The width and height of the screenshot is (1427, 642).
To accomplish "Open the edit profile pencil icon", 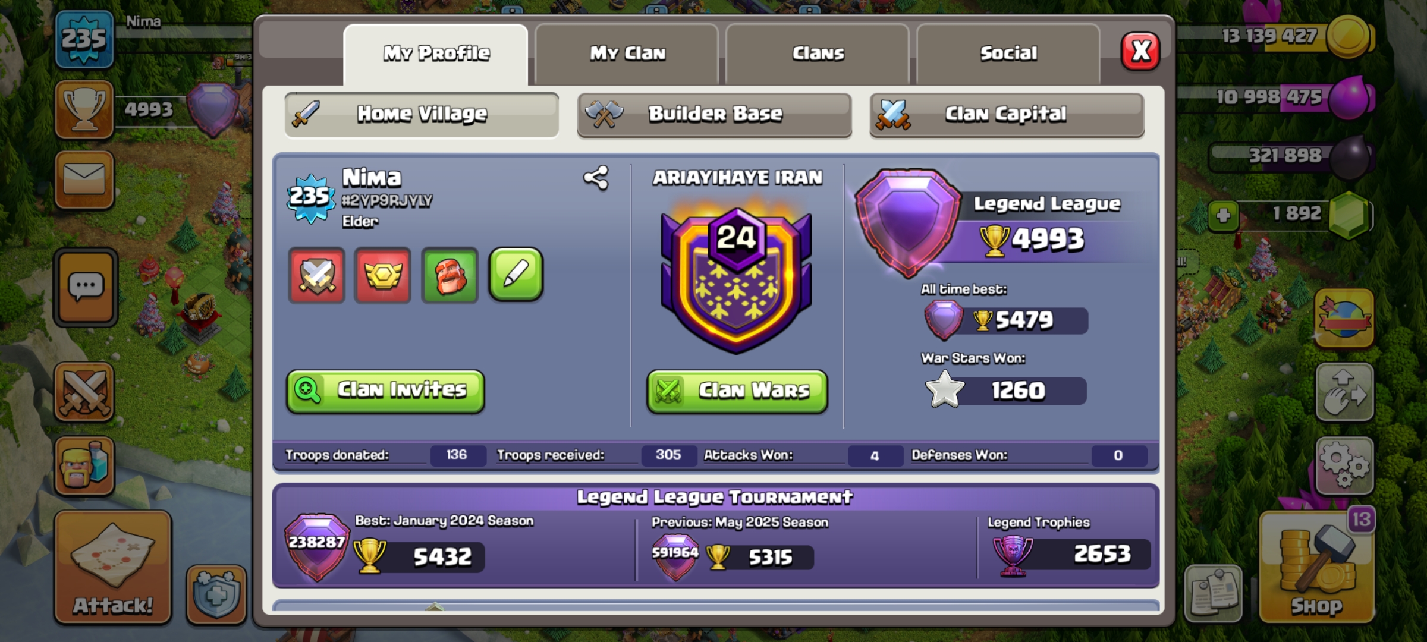I will (x=516, y=275).
